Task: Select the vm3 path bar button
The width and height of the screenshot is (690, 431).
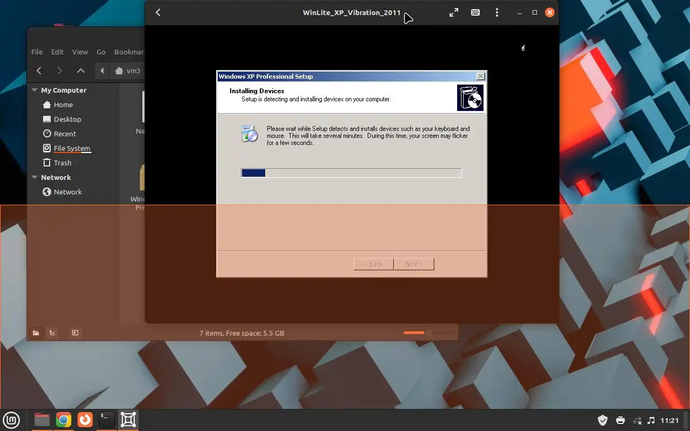Action: (128, 71)
